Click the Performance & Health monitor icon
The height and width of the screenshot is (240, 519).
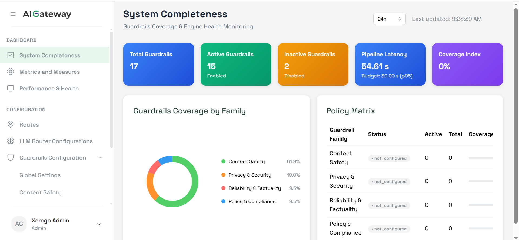pyautogui.click(x=11, y=88)
